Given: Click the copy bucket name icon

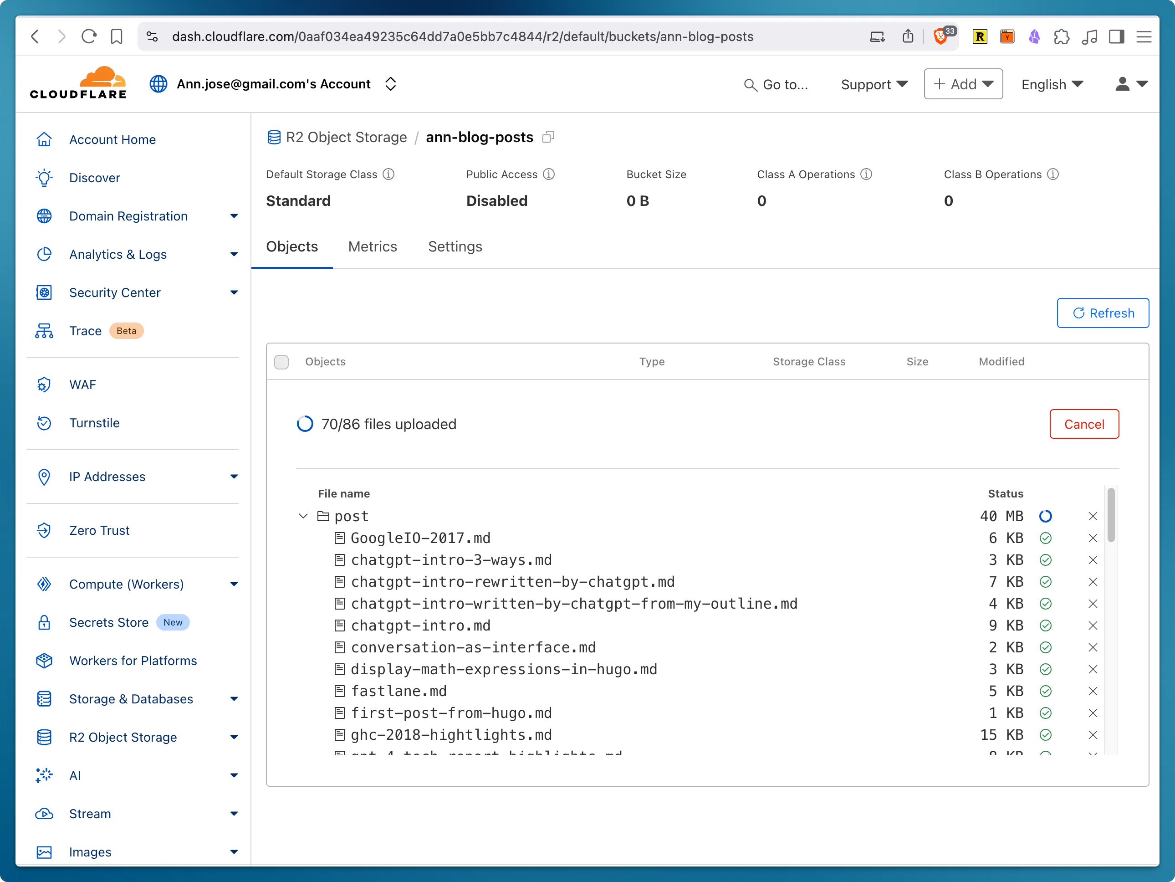Looking at the screenshot, I should pos(549,137).
